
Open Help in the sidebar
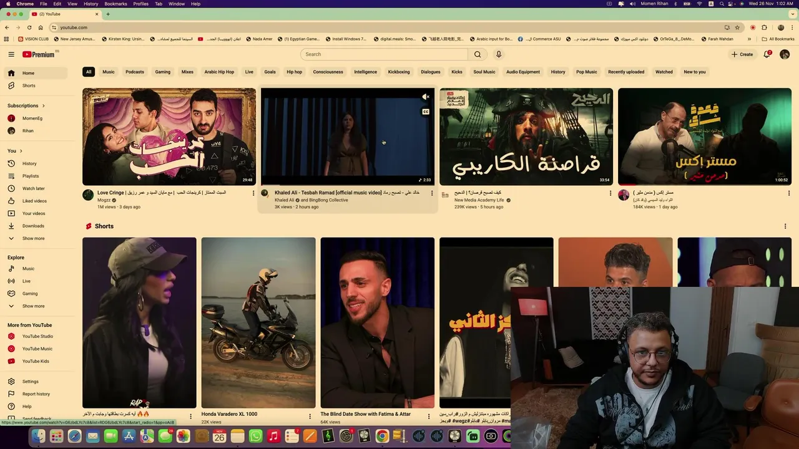(x=36, y=407)
